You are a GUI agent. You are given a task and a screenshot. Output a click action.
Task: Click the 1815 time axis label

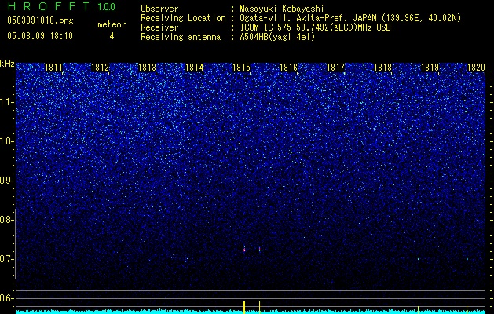241,68
